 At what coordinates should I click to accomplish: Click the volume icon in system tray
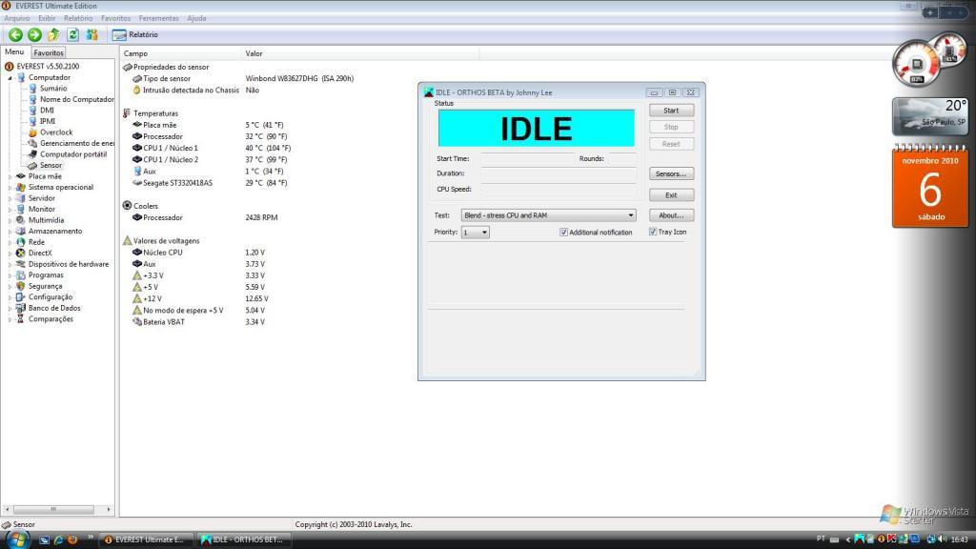pos(942,539)
